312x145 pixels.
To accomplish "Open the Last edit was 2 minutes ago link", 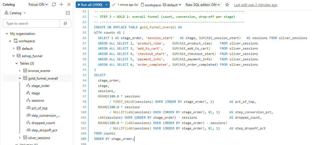I will coord(256,5).
